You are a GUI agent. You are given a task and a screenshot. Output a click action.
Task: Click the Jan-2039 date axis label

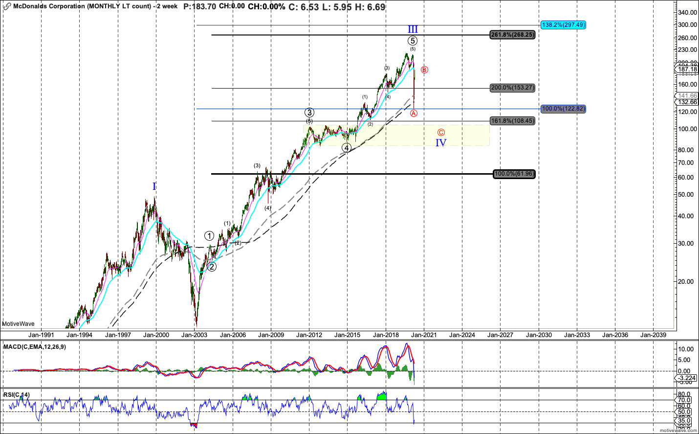(x=653, y=335)
